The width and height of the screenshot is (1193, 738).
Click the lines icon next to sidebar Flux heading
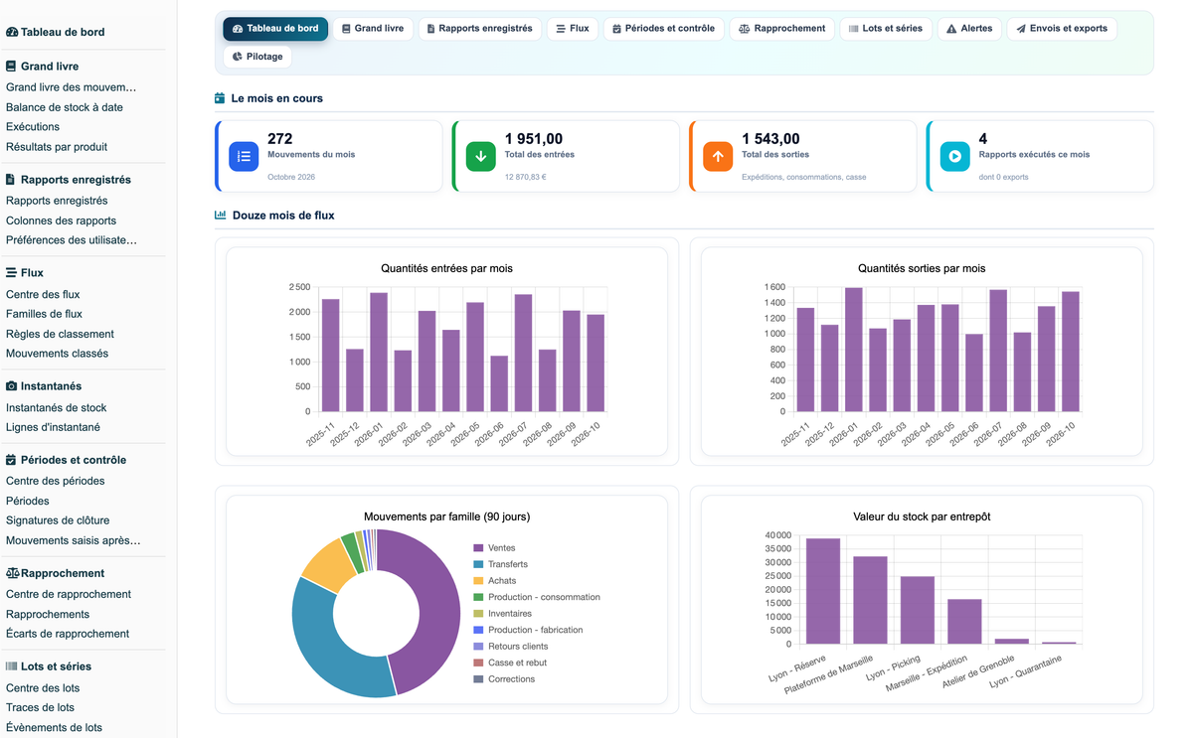coord(11,272)
